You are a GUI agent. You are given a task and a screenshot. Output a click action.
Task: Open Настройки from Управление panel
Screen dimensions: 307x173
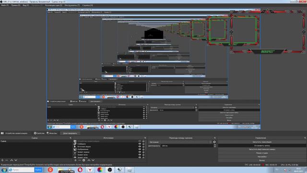(x=262, y=157)
